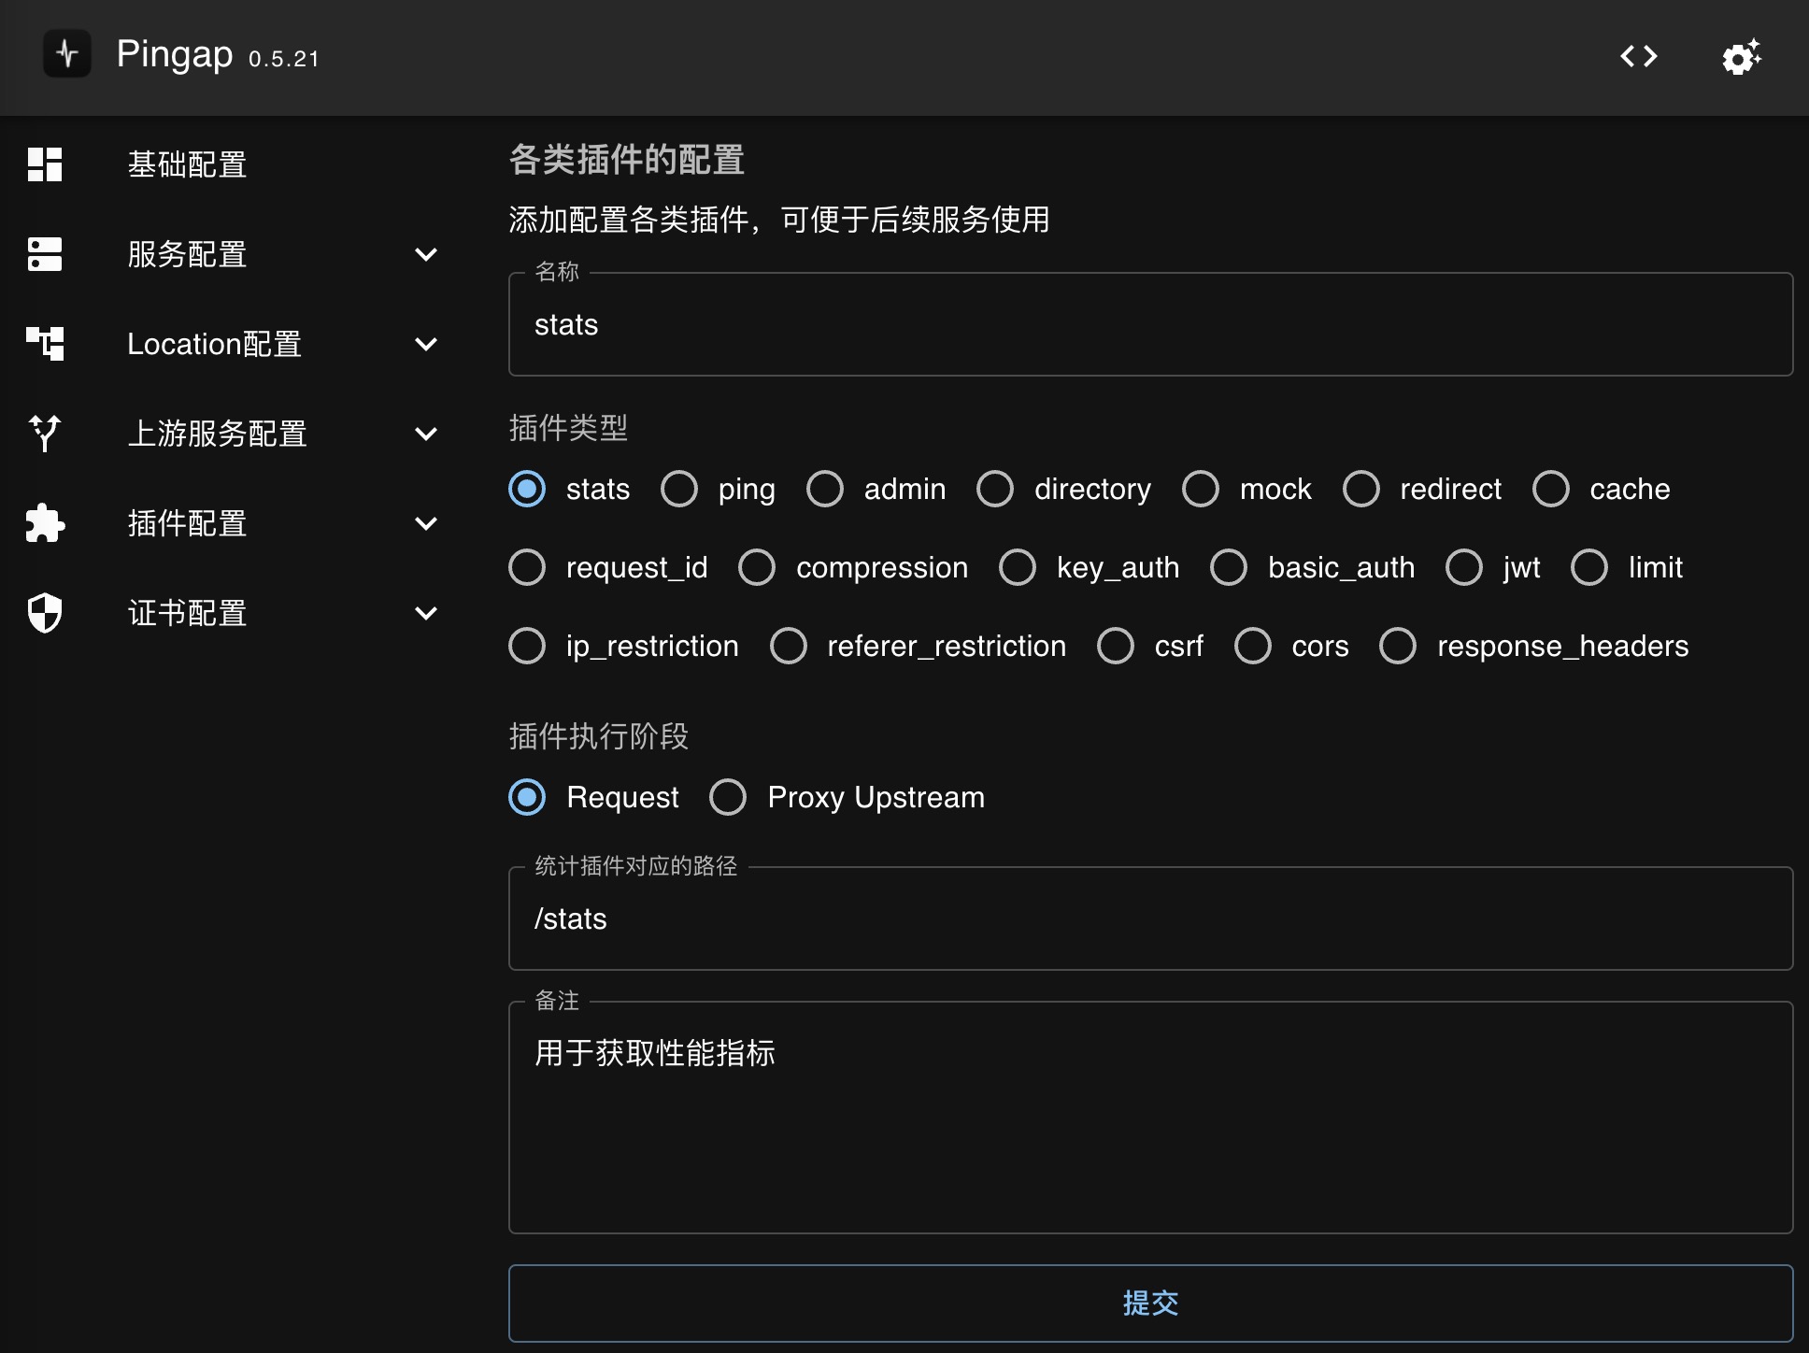Expand the 上游服务配置 chevron
1809x1353 pixels.
(426, 434)
